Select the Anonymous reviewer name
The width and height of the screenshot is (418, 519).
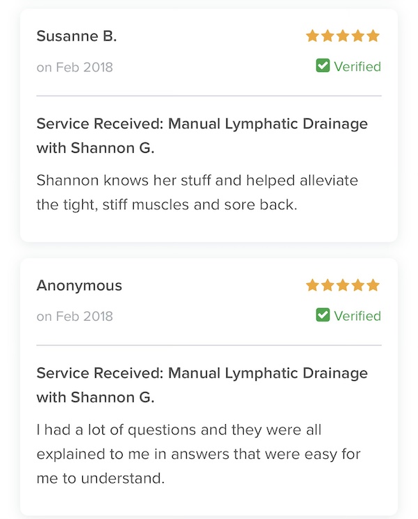[79, 285]
